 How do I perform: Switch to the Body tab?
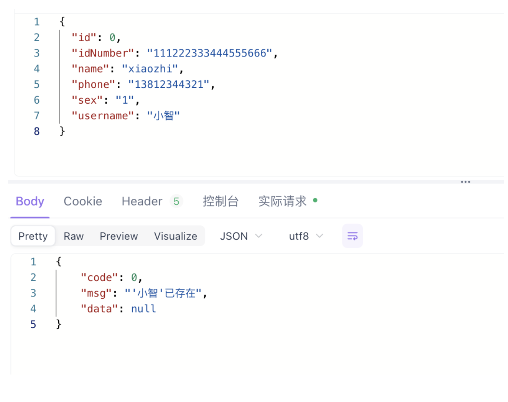tap(30, 201)
